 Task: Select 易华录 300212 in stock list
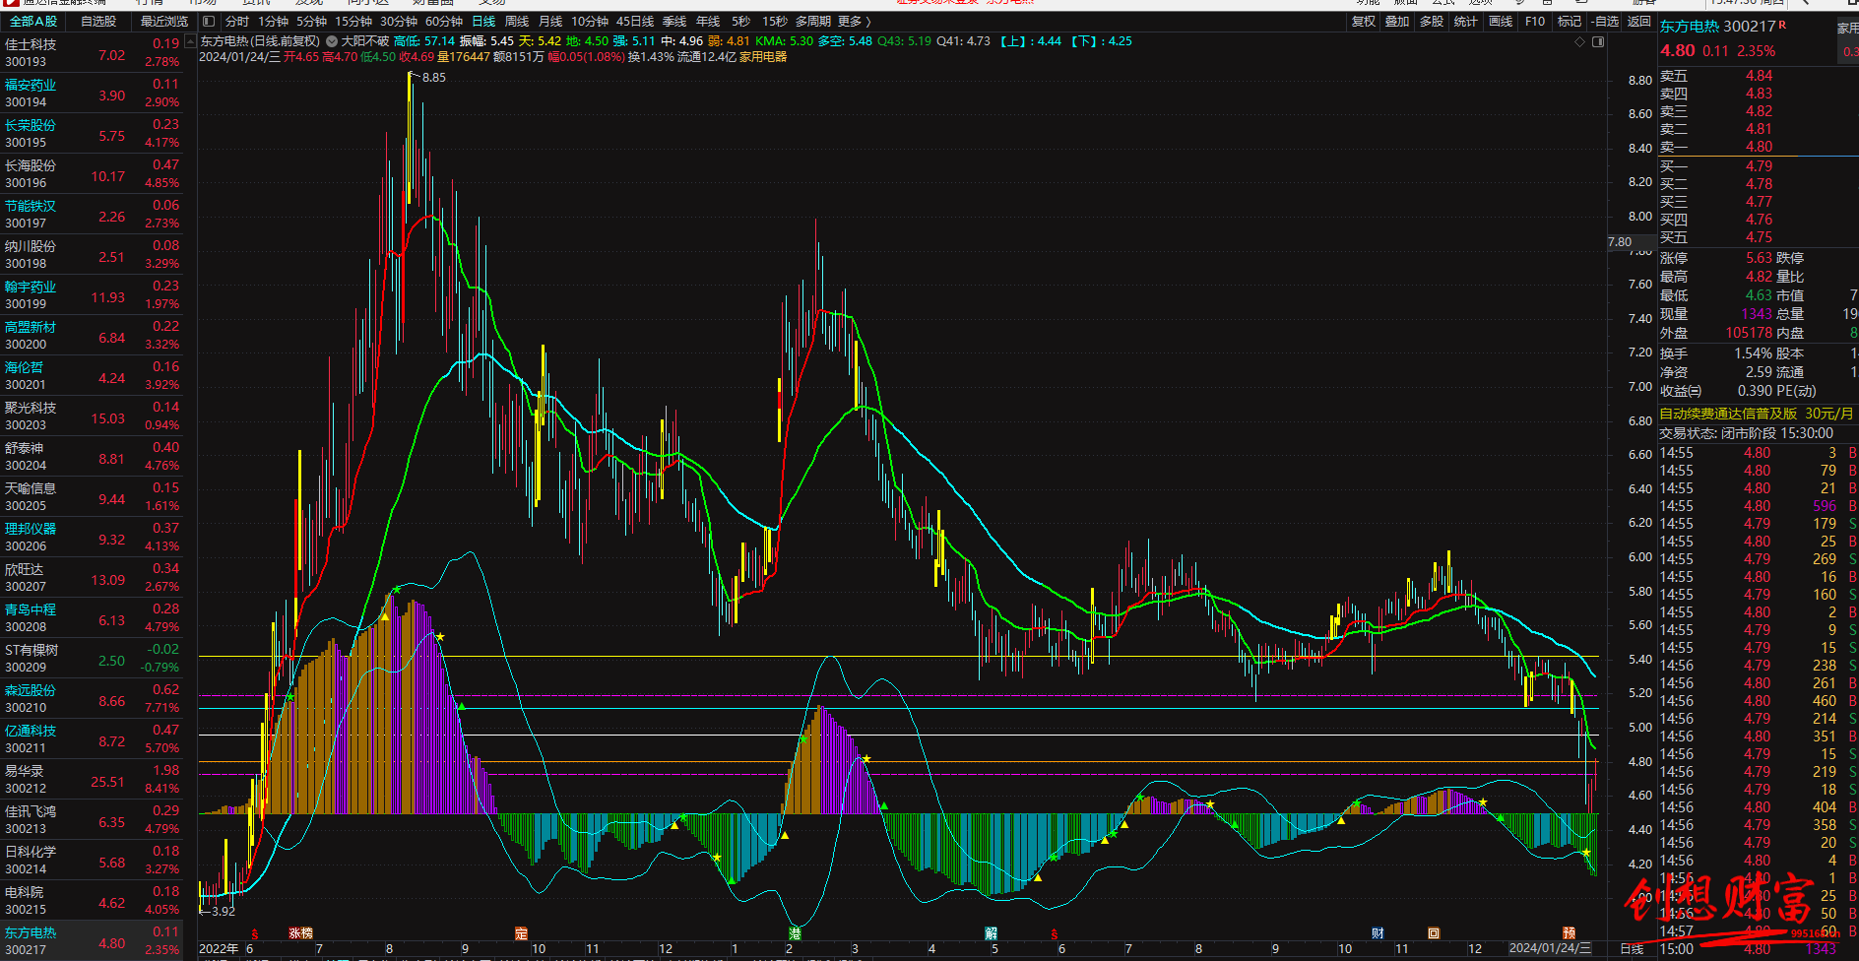click(x=93, y=780)
